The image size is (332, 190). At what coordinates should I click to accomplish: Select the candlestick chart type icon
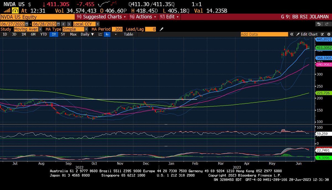click(107, 34)
